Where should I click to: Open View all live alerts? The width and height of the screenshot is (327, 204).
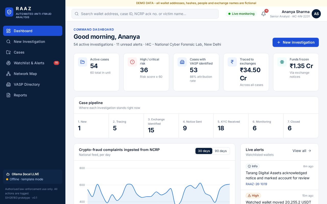tap(302, 151)
